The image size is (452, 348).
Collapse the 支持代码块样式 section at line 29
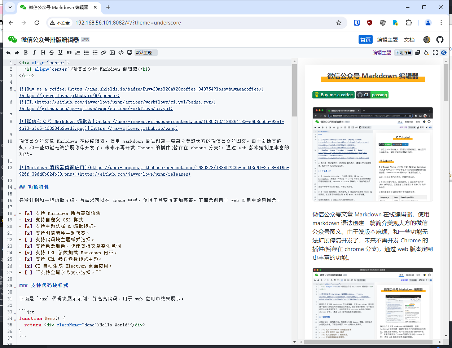point(15,286)
